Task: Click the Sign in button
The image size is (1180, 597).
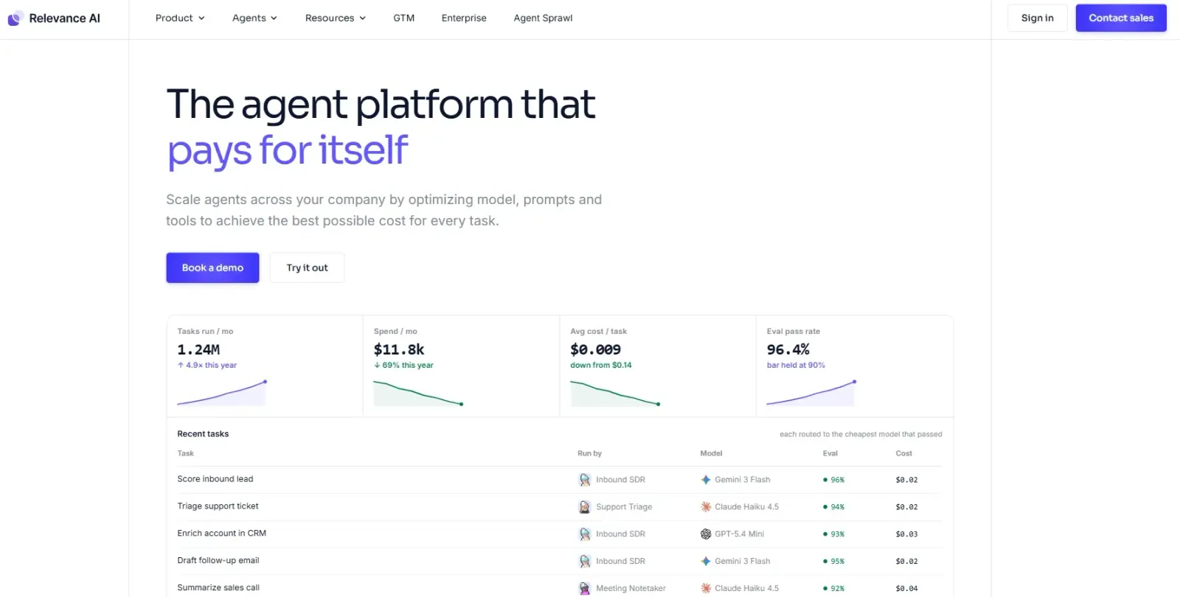Action: (x=1038, y=18)
